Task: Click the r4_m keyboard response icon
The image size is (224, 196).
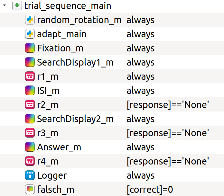Action: coord(30,161)
